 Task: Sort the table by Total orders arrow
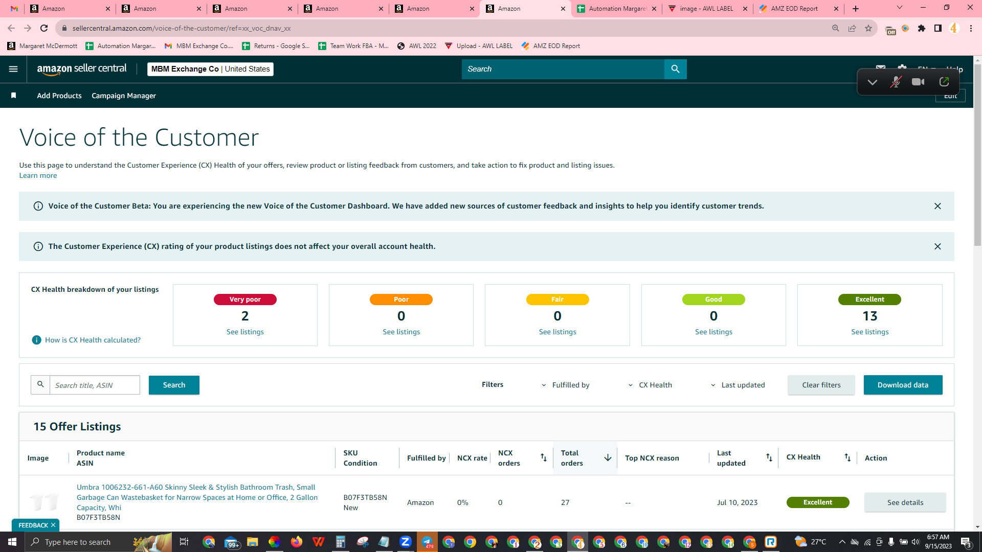608,458
